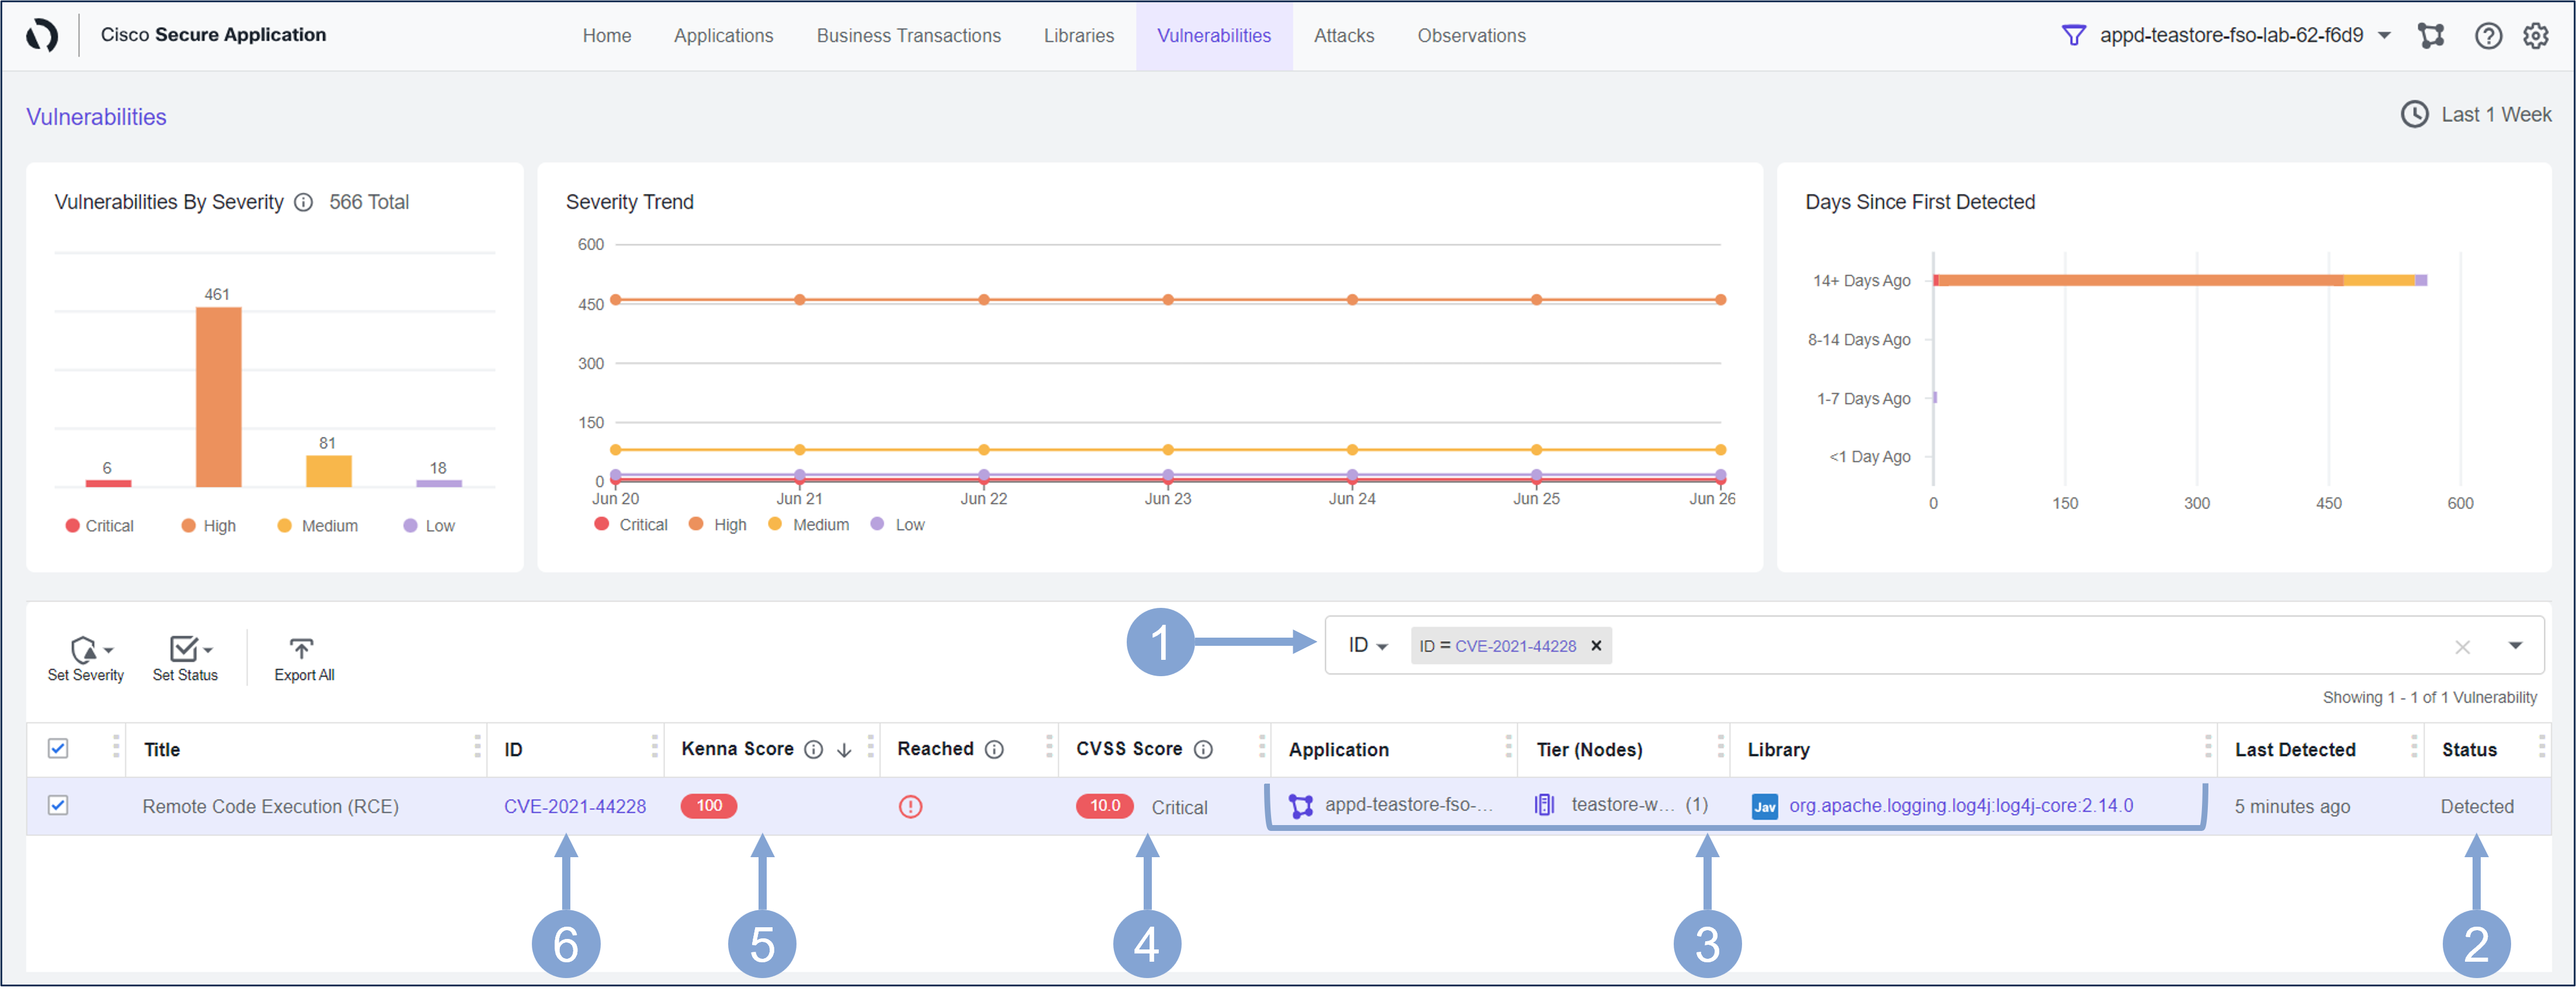
Task: Click the Set Status icon
Action: click(184, 649)
